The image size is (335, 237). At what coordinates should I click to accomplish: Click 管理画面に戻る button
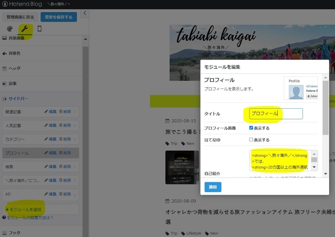pyautogui.click(x=20, y=17)
